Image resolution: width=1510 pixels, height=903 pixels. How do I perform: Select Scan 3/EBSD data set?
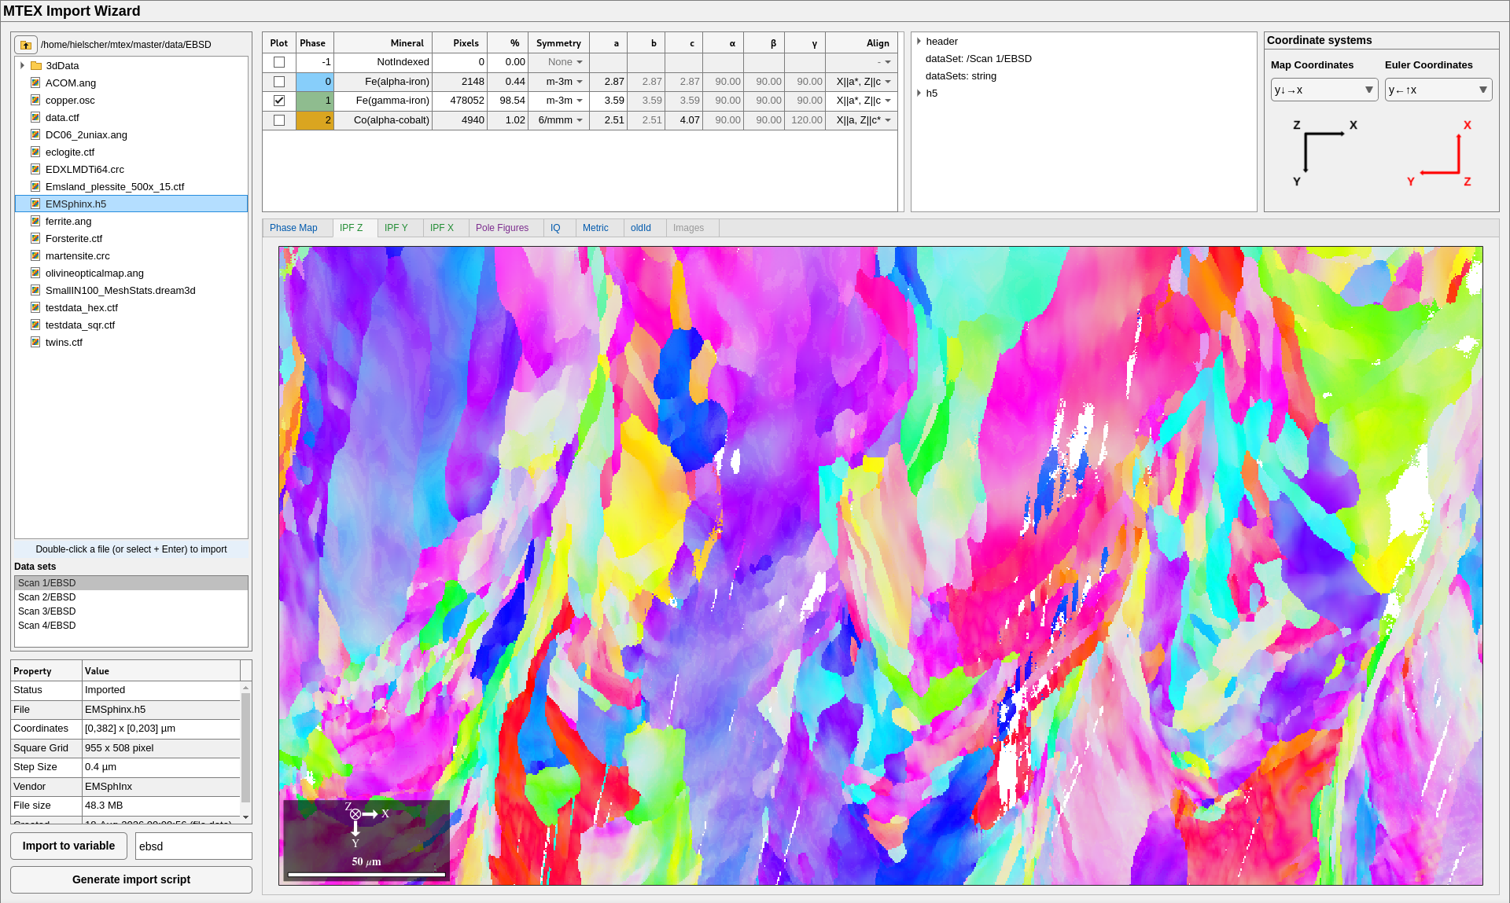(131, 611)
